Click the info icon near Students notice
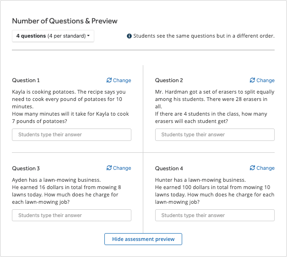Screen dimensions: 287x257 (x=129, y=36)
